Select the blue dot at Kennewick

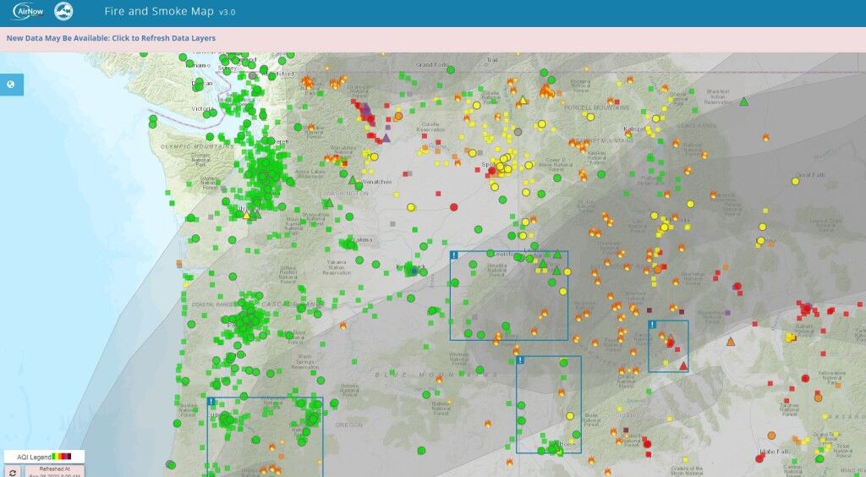(x=414, y=271)
